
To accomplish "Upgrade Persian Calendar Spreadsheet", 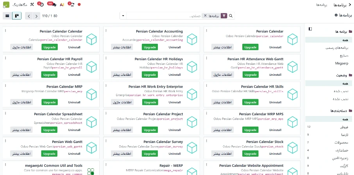I will tap(49, 130).
